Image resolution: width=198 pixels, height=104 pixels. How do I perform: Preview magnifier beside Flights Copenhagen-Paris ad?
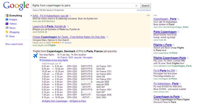coord(187,58)
